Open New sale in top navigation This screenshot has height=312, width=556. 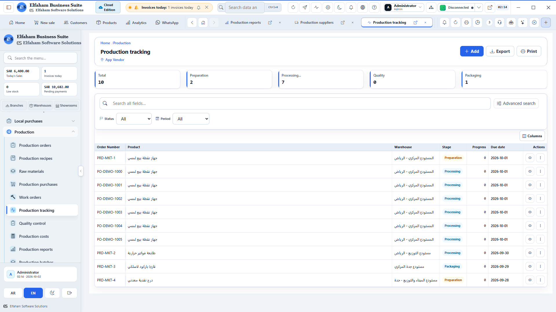click(x=44, y=23)
